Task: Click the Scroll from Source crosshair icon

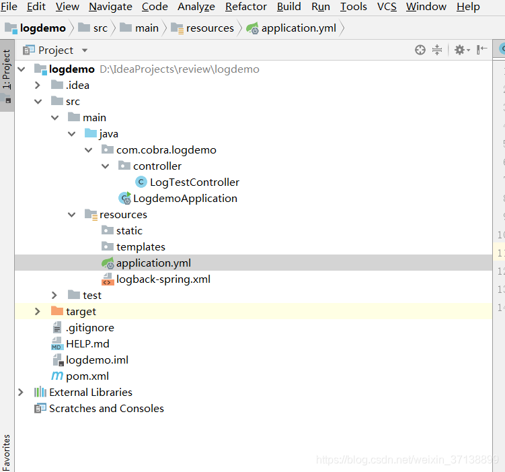Action: pyautogui.click(x=420, y=50)
